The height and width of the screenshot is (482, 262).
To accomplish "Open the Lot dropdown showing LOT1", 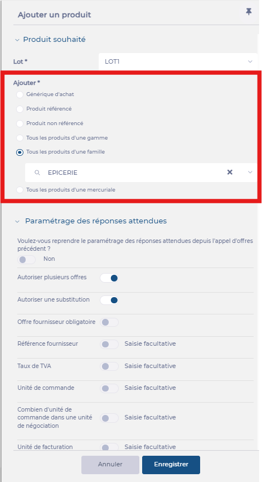I will (x=178, y=61).
